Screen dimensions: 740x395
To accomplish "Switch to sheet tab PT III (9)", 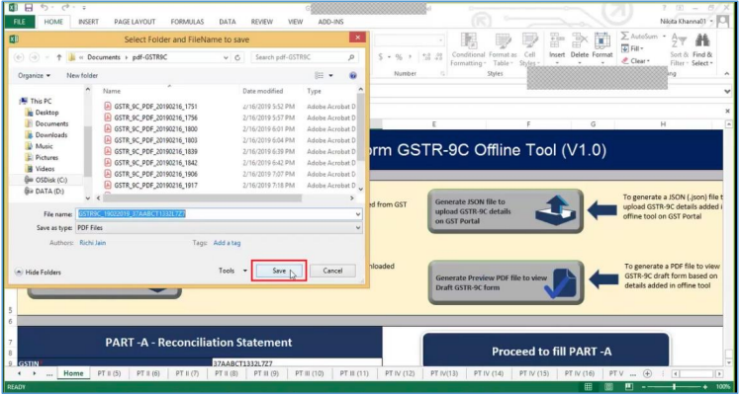I will (266, 373).
